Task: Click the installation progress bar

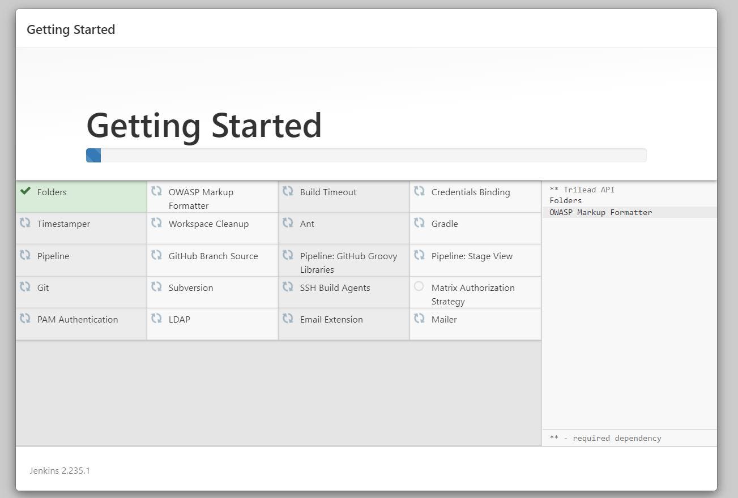Action: [366, 155]
